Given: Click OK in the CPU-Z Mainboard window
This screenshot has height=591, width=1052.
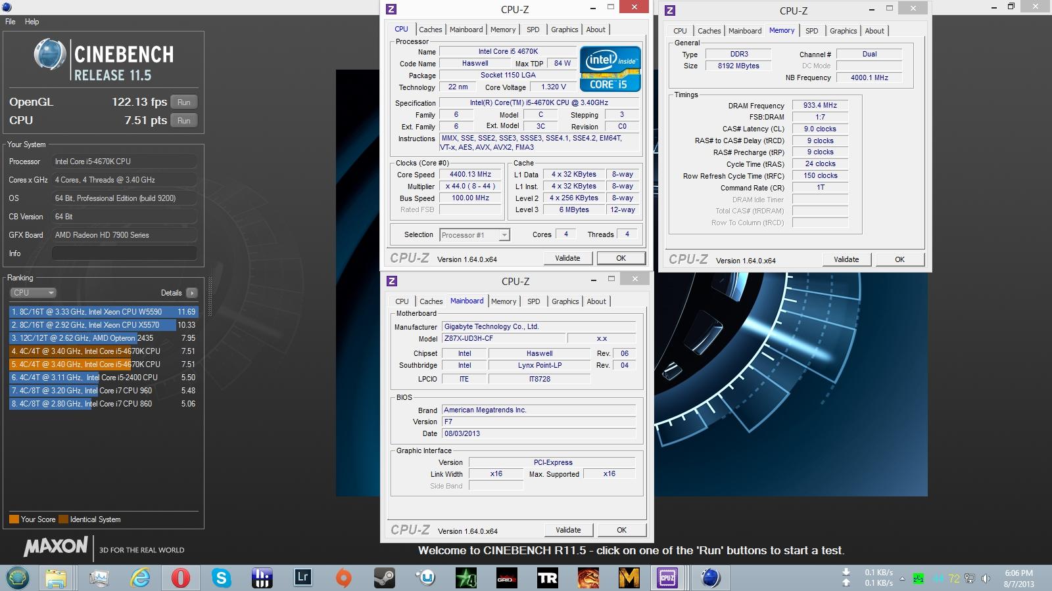Looking at the screenshot, I should (x=621, y=530).
